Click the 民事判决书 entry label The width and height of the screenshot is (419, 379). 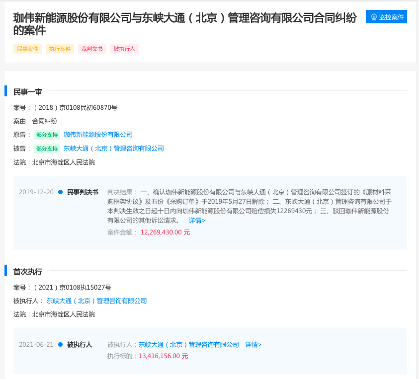tap(83, 192)
